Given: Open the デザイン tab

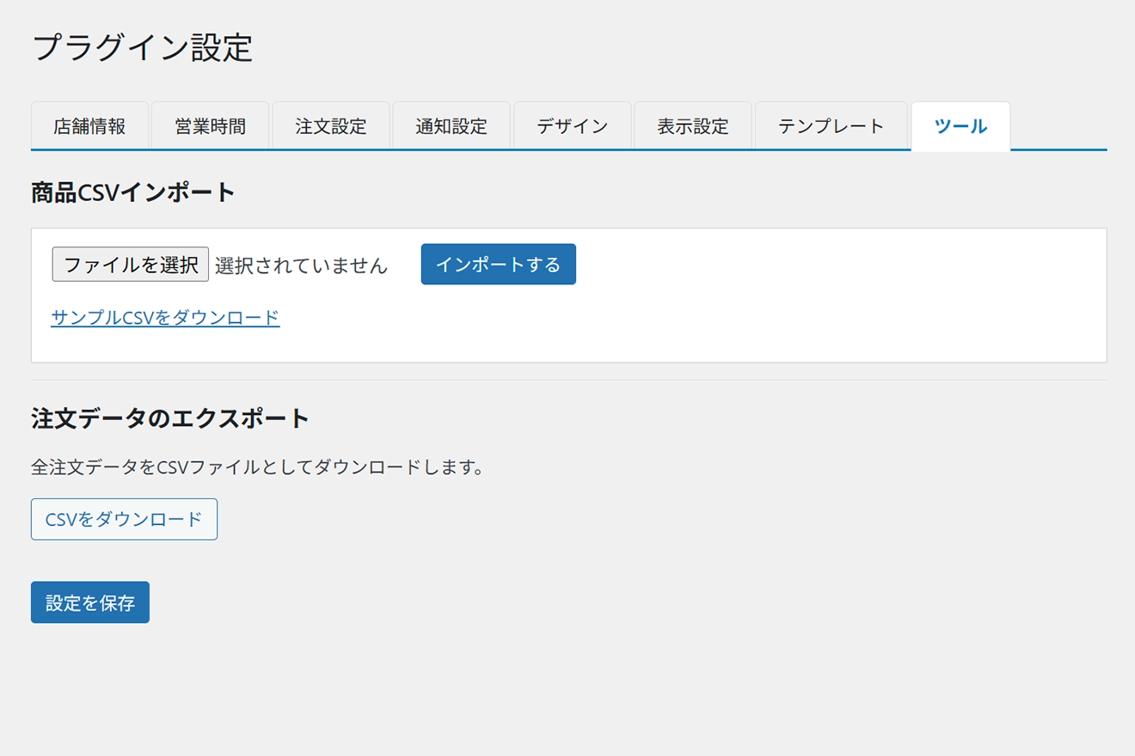Looking at the screenshot, I should tap(572, 126).
